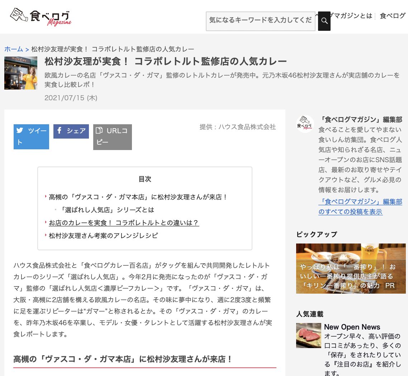Jump to 「選ばれし人気店」シリーズとは sub-entry
Viewport: 408px width, 376px height.
pos(108,210)
